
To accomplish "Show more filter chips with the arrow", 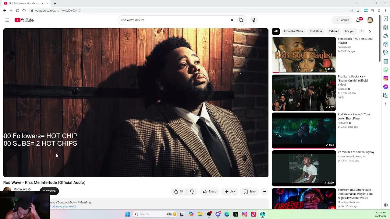I will coord(370,31).
